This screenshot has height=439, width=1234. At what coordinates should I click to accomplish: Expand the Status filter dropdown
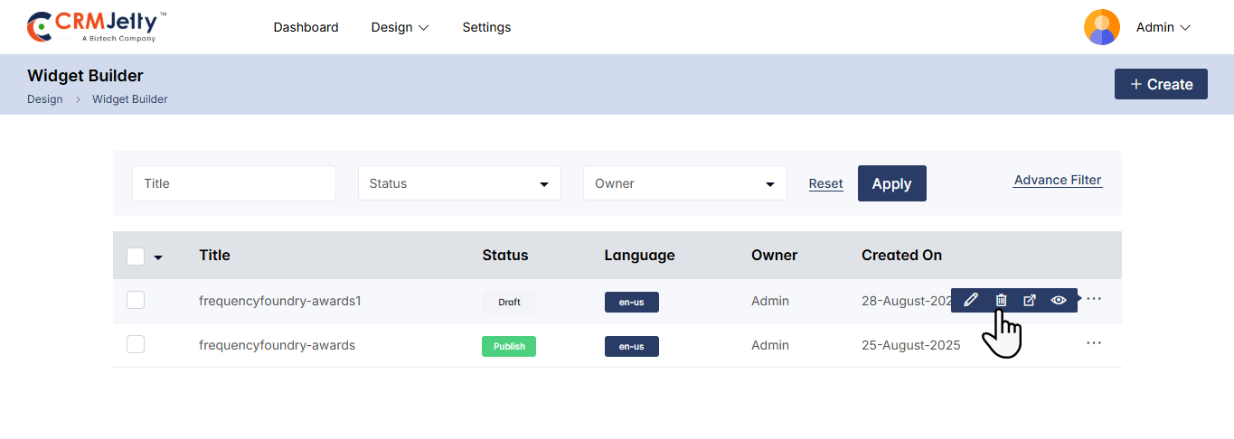coord(459,183)
